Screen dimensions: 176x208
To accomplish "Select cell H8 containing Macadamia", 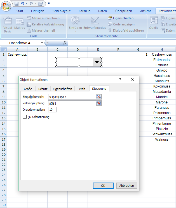I will tap(162, 92).
